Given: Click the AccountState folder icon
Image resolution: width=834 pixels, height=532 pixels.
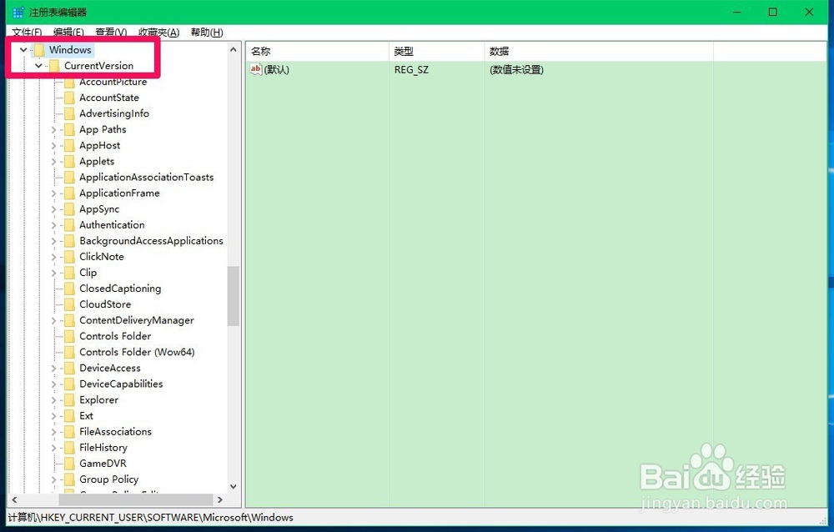Looking at the screenshot, I should (x=69, y=98).
